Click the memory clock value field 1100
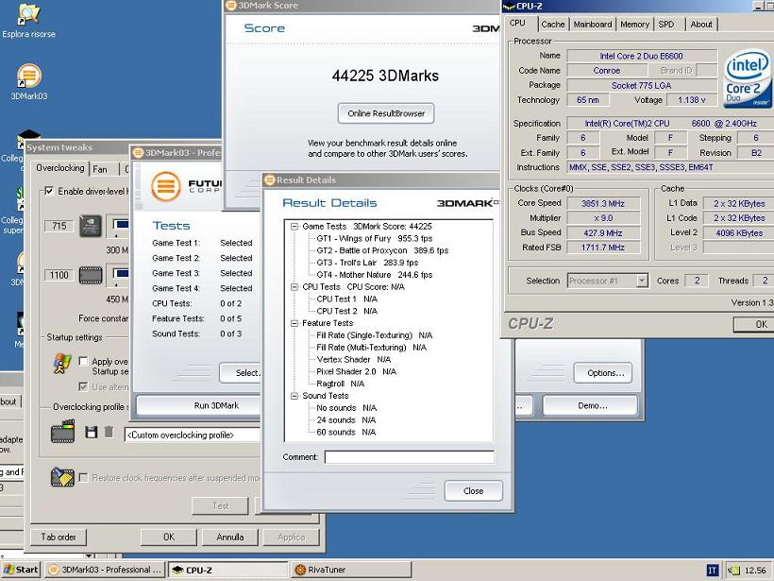 [59, 275]
